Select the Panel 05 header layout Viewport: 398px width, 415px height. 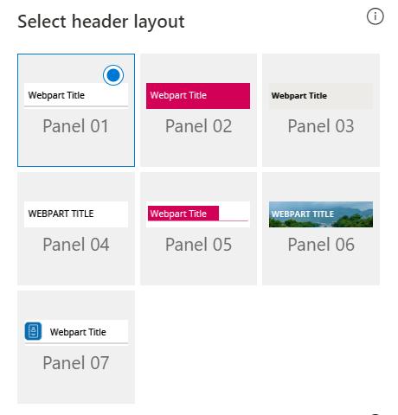pos(198,228)
